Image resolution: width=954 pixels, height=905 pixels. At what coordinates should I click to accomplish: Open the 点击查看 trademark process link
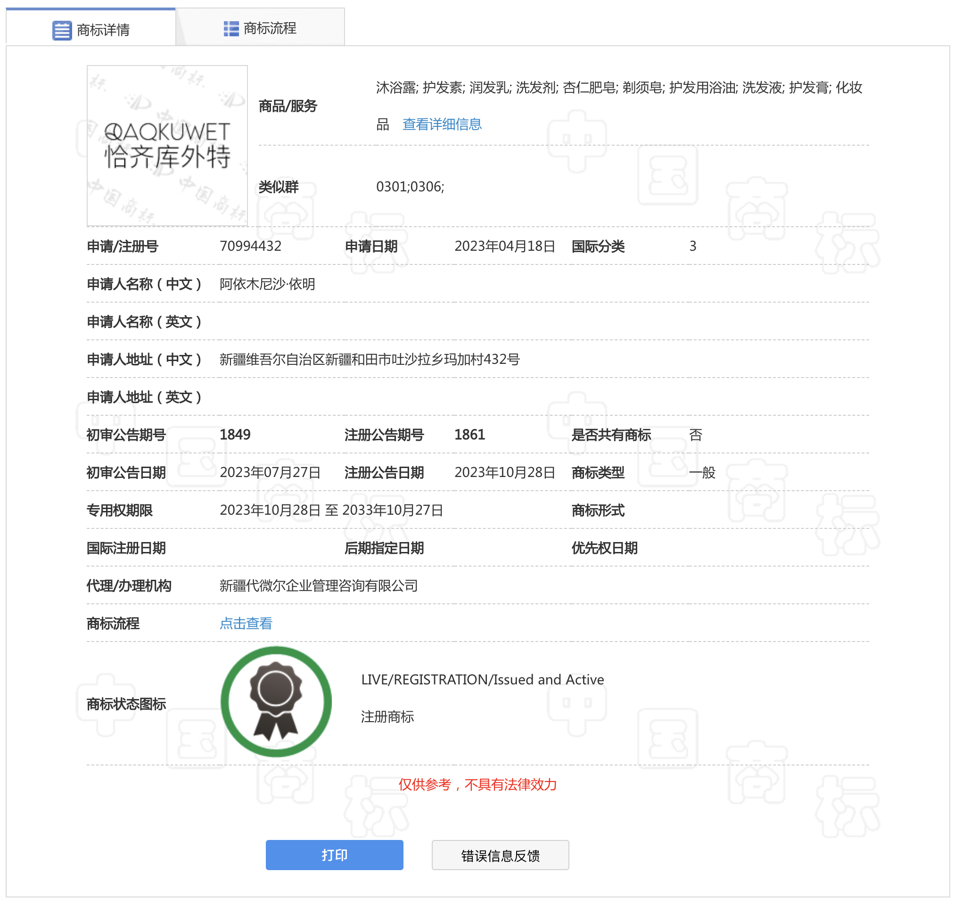(246, 623)
